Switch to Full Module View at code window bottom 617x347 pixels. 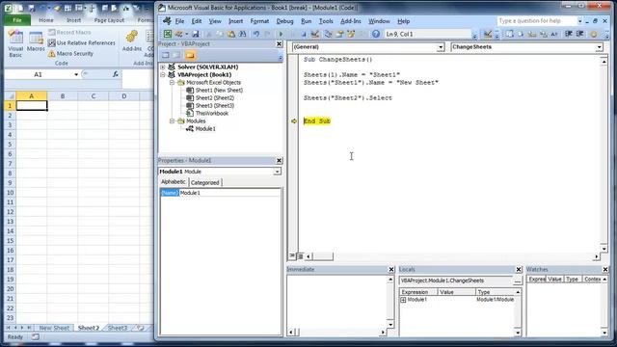(x=300, y=256)
